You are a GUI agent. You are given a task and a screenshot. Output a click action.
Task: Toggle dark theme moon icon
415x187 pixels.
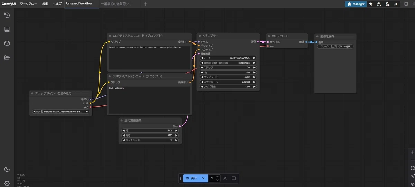[7, 169]
